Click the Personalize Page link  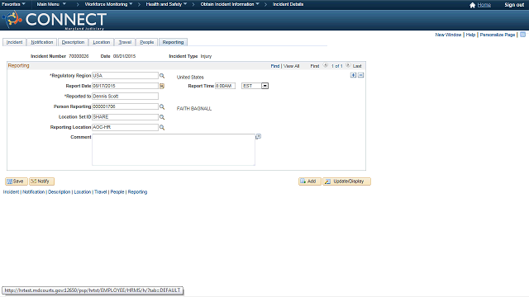[498, 35]
